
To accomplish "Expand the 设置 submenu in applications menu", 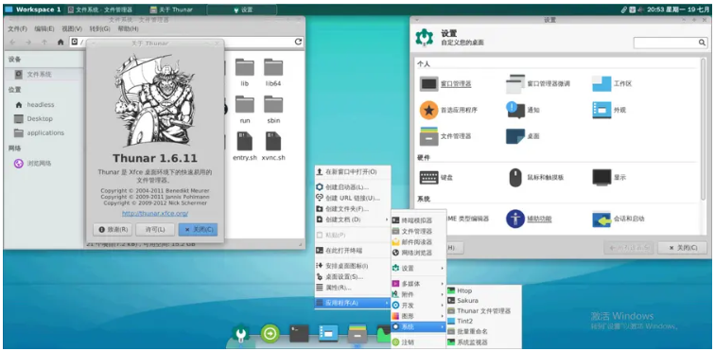I will pyautogui.click(x=418, y=268).
